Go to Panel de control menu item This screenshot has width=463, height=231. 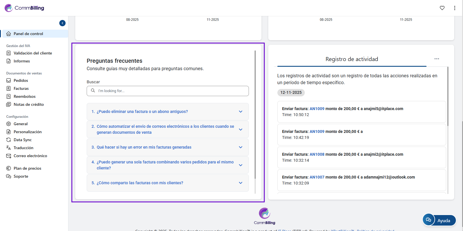[28, 34]
